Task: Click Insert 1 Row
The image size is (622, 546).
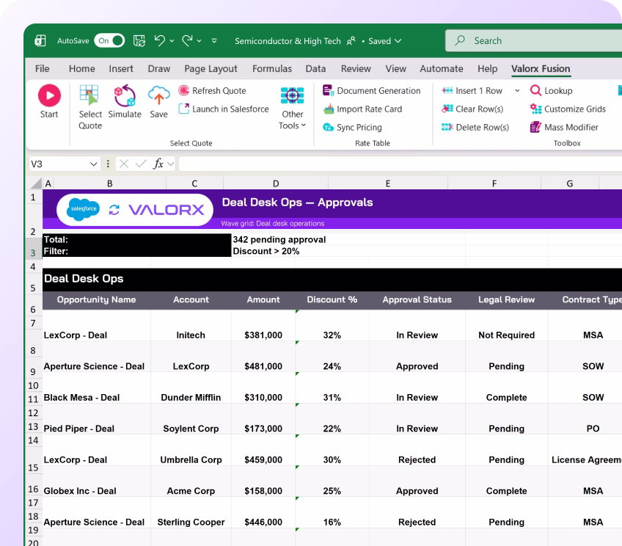Action: point(472,90)
